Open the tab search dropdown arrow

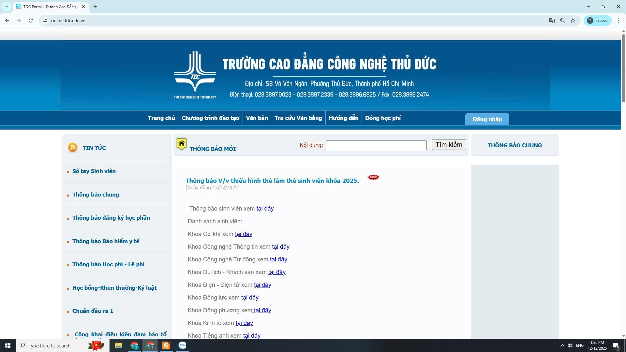[6, 7]
